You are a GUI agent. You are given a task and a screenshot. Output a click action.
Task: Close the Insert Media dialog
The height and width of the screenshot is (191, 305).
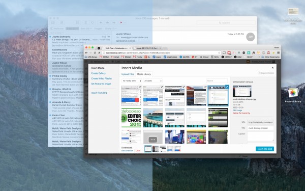coord(272,68)
